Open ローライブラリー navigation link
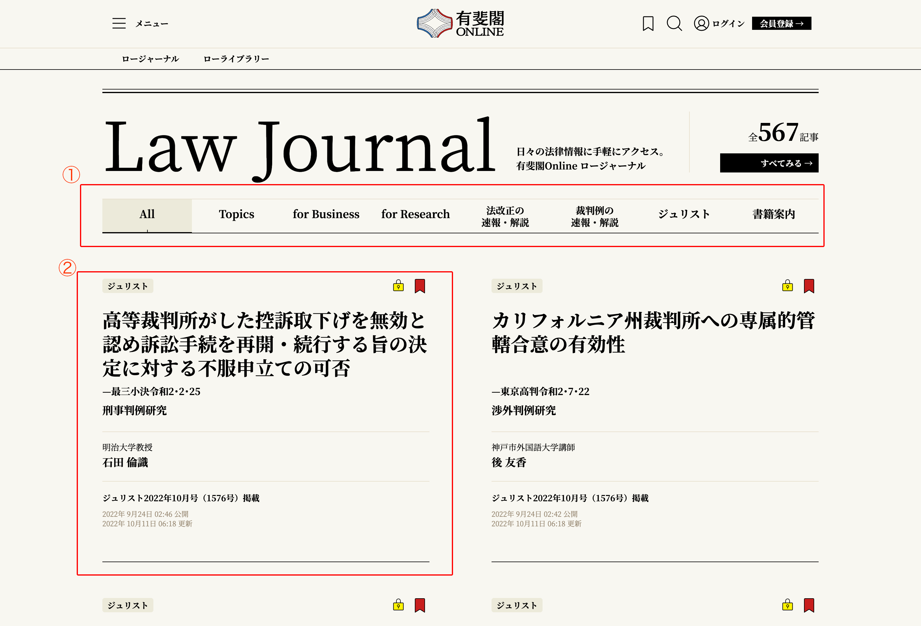This screenshot has width=921, height=626. tap(236, 59)
